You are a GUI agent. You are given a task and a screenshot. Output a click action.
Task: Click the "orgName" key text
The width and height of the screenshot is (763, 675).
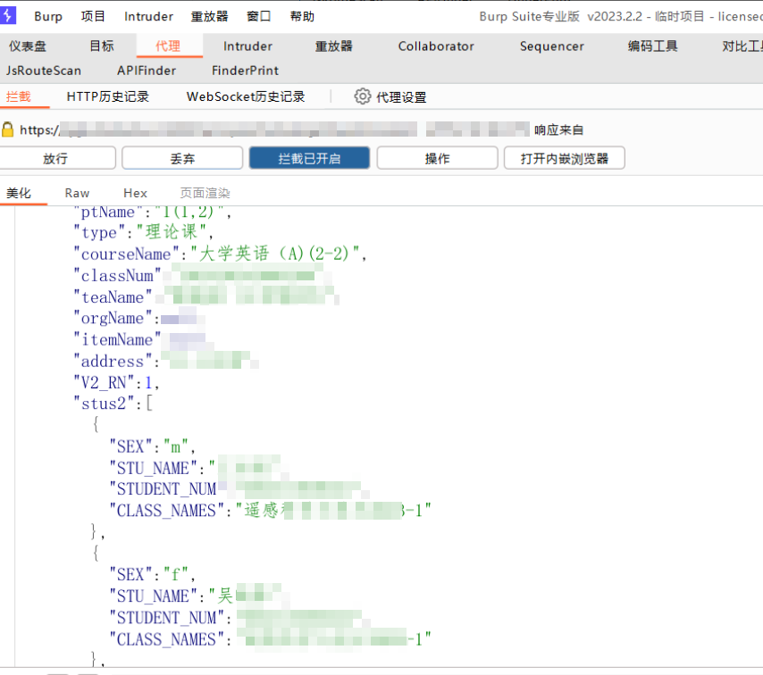tap(113, 318)
